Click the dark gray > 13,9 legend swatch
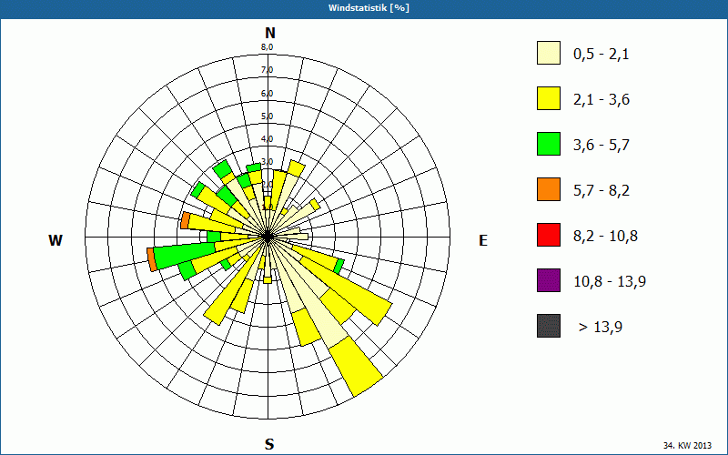 pos(549,326)
